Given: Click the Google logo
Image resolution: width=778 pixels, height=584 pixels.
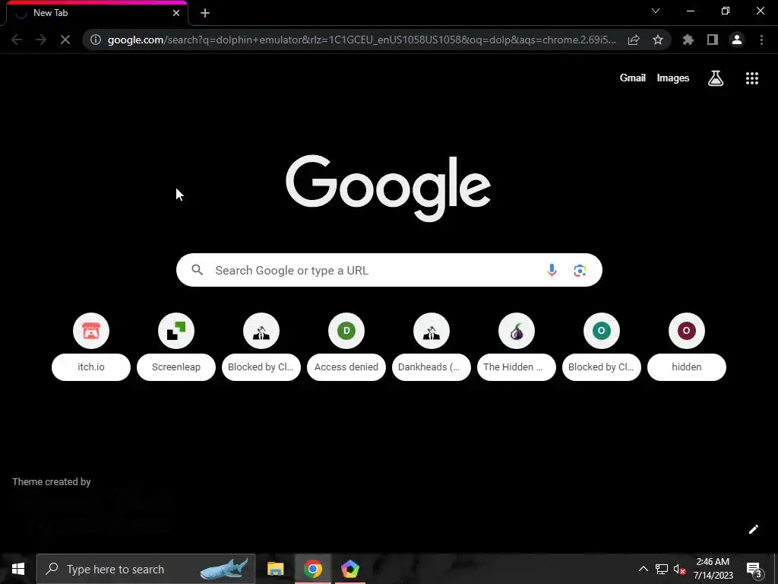Looking at the screenshot, I should 388,188.
